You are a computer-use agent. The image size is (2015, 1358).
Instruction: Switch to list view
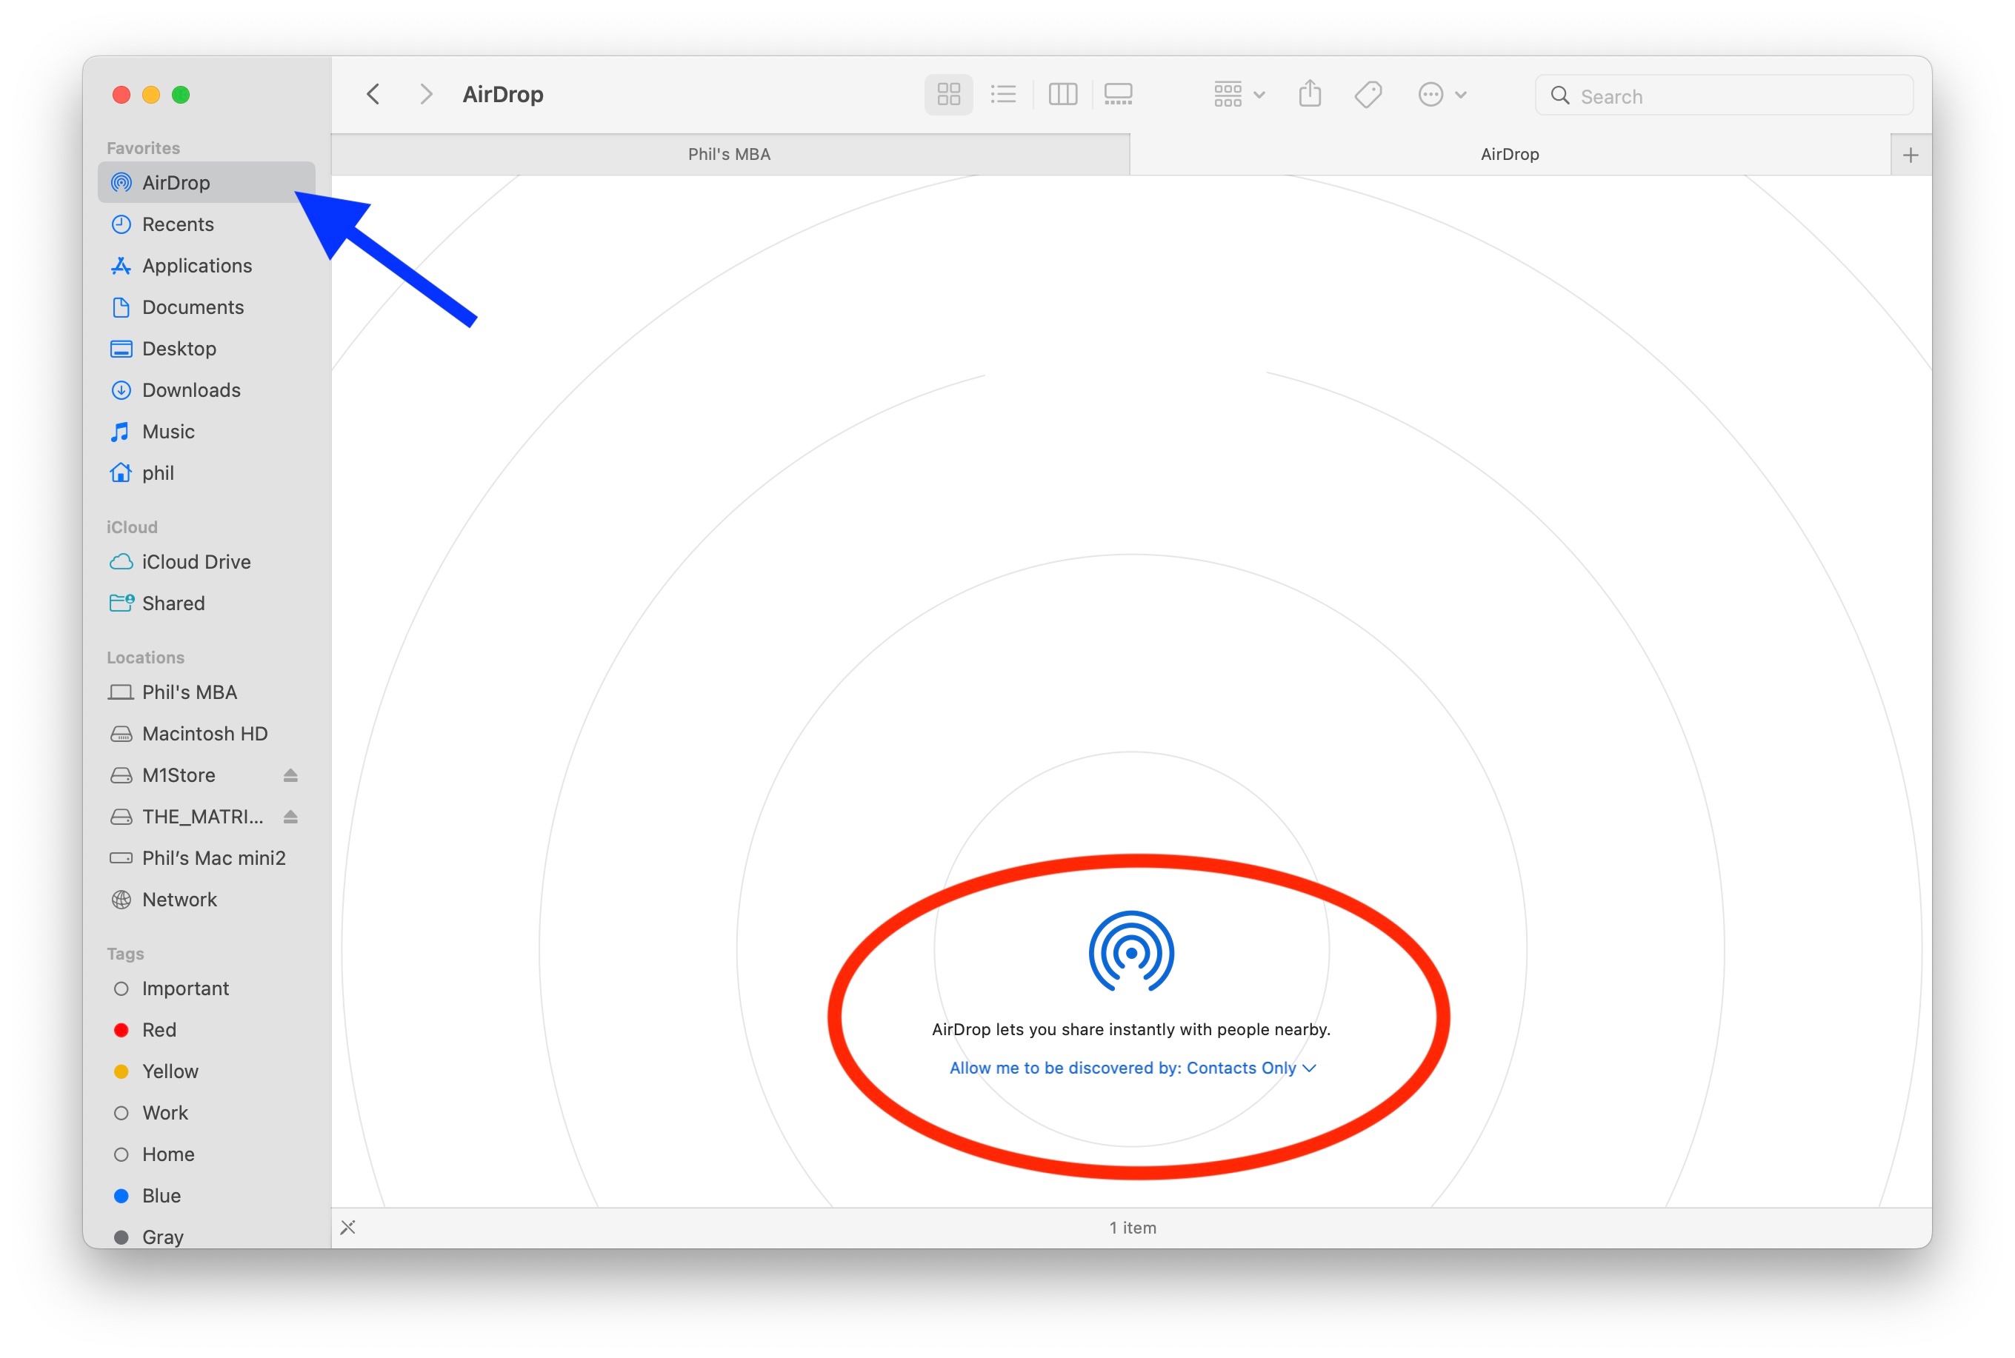coord(1003,94)
